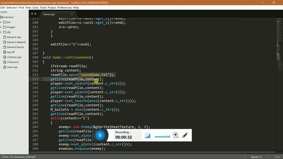Open the Find menu
Screen dimensions: 283x159
pos(21,8)
